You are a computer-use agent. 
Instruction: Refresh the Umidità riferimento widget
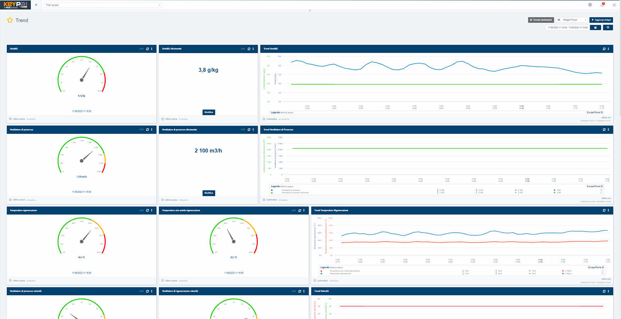(249, 49)
